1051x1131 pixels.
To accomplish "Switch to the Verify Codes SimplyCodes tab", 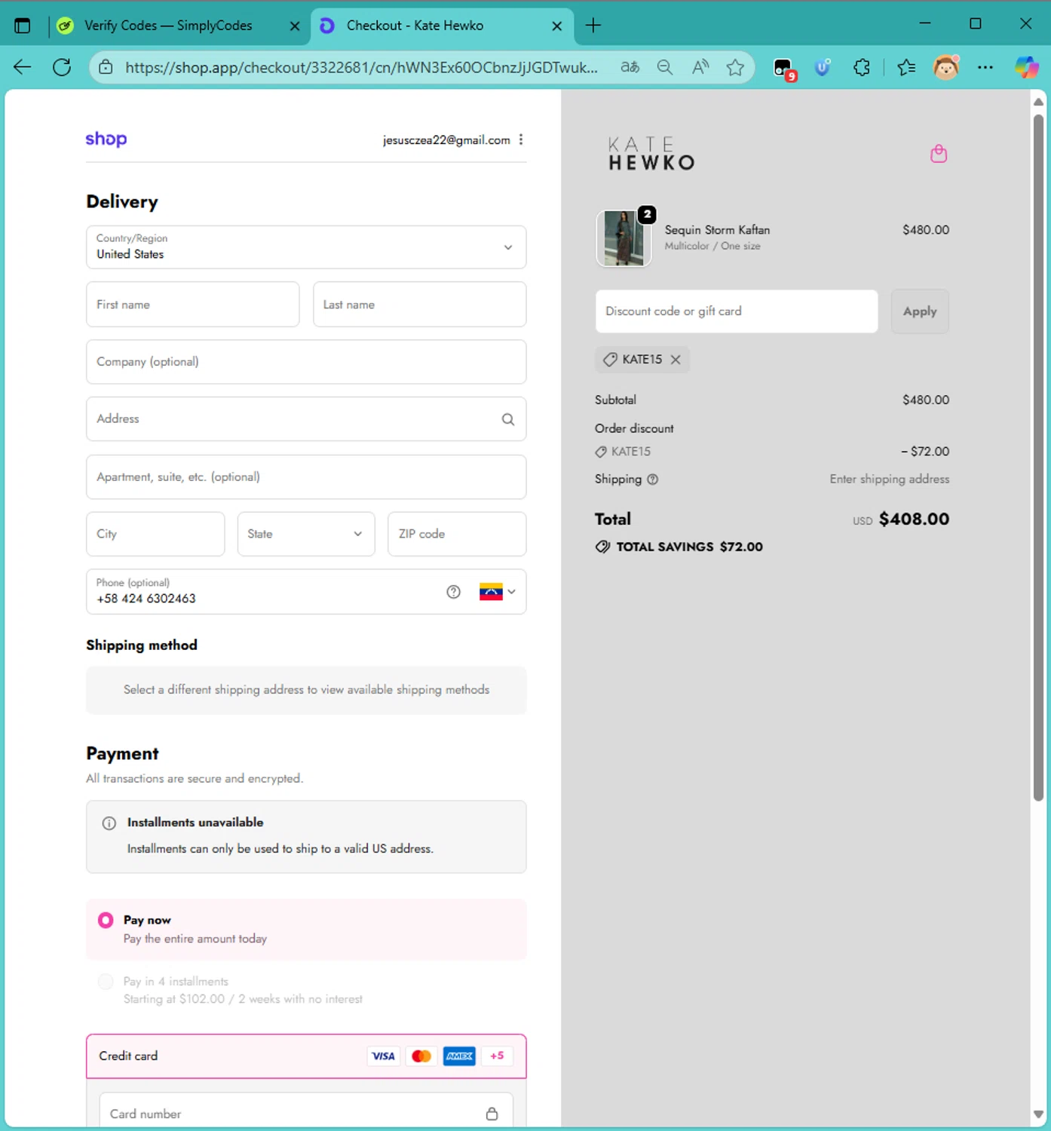I will (x=168, y=26).
